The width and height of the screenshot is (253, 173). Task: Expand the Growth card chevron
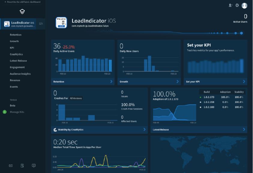coord(177,81)
